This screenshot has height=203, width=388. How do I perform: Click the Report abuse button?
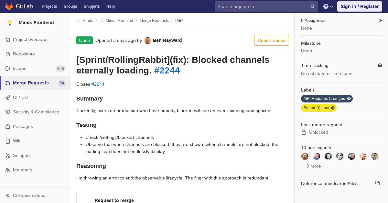272,40
